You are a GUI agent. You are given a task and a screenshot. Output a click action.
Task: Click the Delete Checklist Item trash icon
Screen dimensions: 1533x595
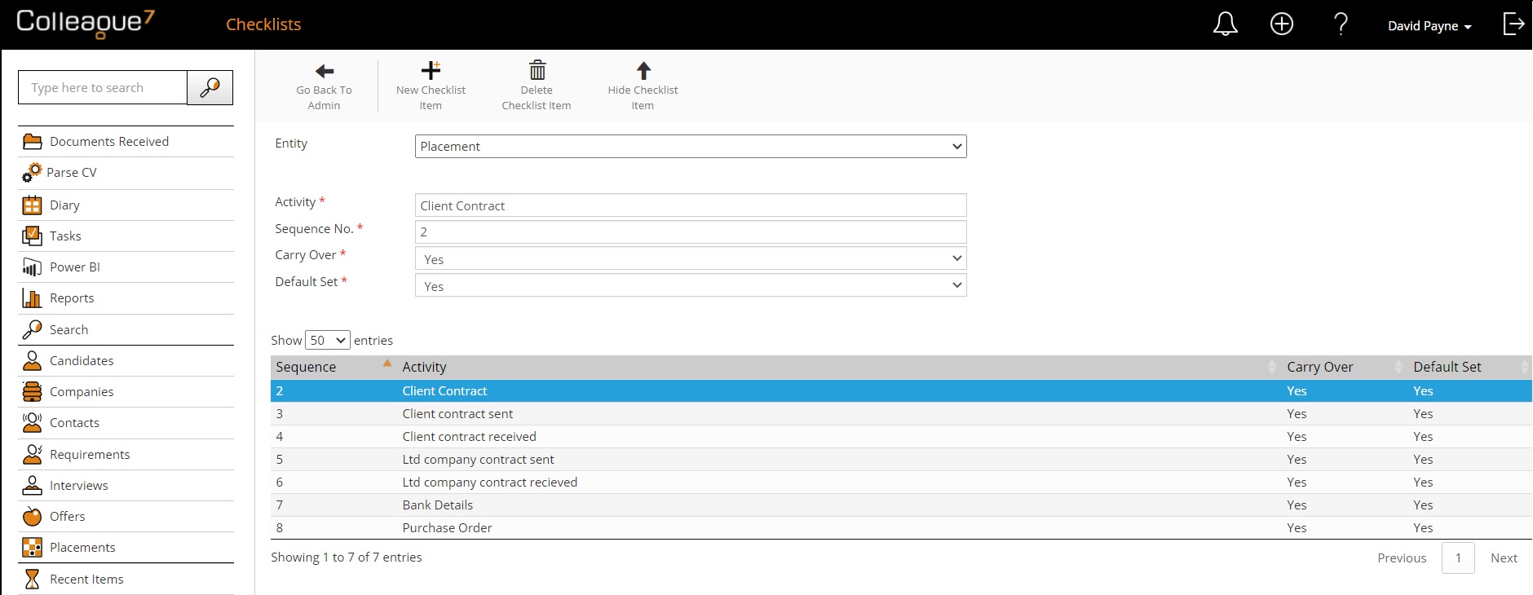(537, 70)
